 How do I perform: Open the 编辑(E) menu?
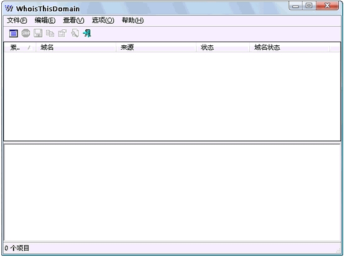(x=45, y=20)
